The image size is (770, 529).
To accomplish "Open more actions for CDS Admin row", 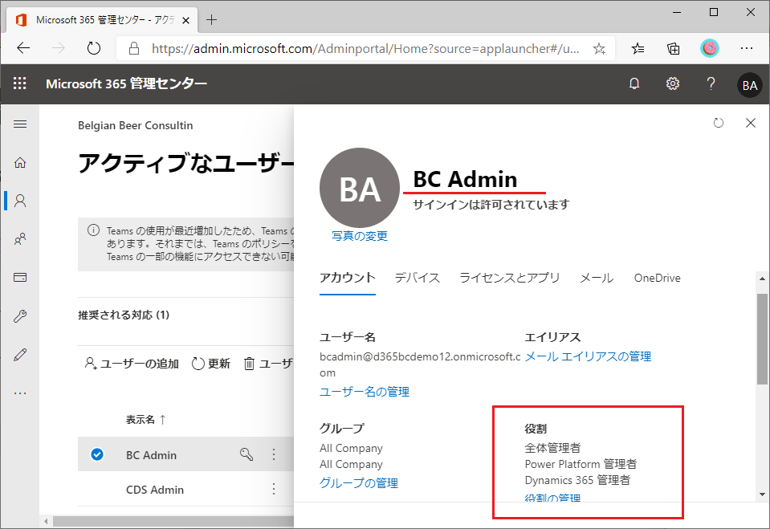I will pos(274,489).
